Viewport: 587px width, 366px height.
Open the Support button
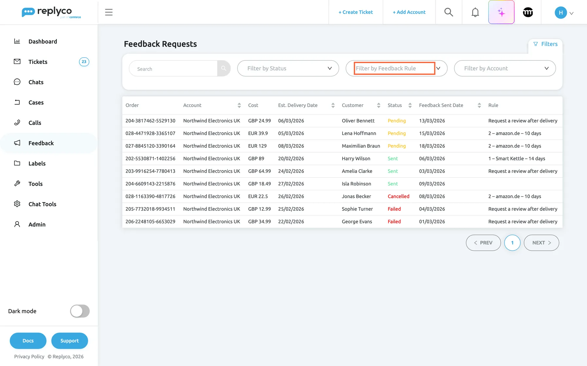click(69, 341)
